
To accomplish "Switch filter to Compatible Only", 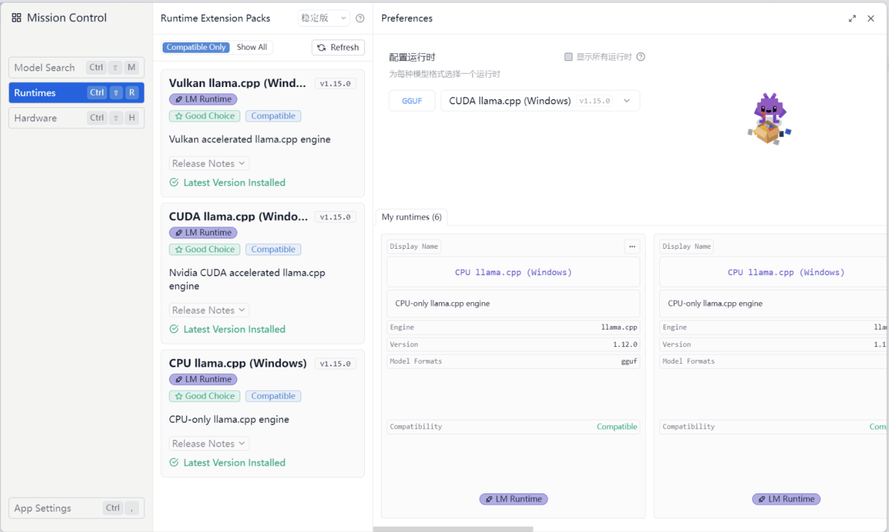I will click(196, 48).
